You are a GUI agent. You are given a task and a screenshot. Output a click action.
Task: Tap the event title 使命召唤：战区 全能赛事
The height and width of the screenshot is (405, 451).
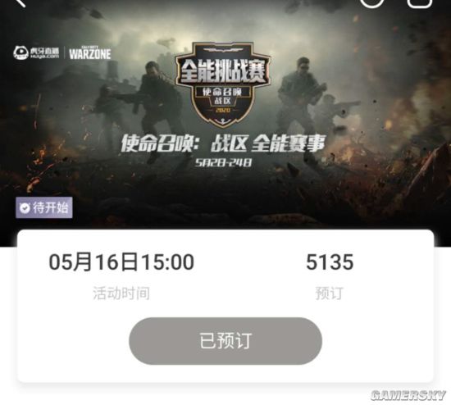tap(223, 143)
